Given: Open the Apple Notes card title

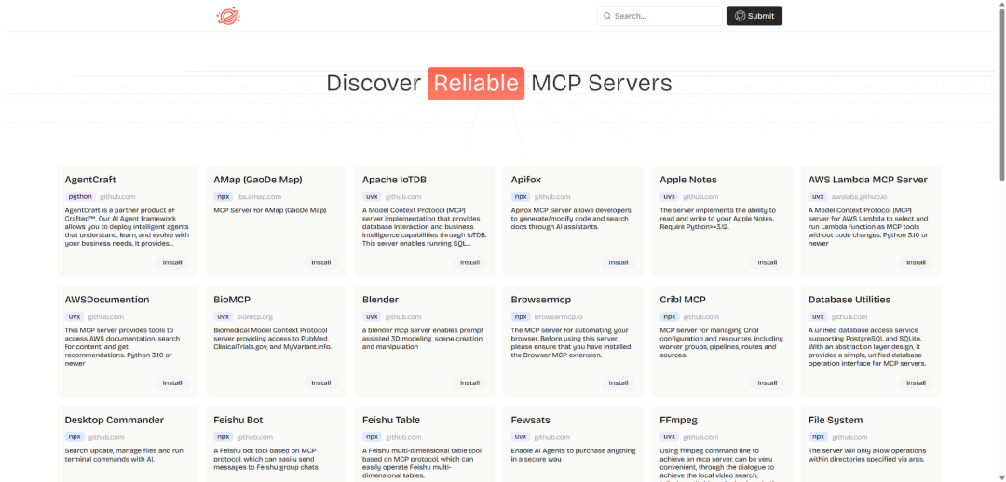Looking at the screenshot, I should (688, 180).
